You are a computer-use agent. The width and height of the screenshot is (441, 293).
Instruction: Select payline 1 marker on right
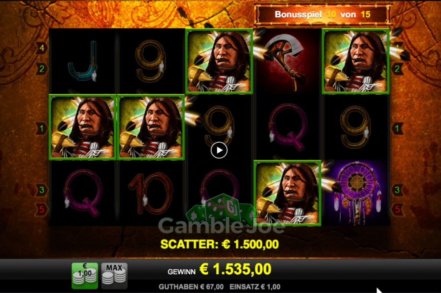tap(397, 129)
